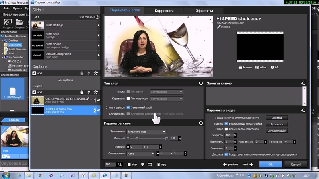Toggle Предотвратить понижение громкости checkbox
Image resolution: width=319 pixels, height=179 pixels.
(x=226, y=154)
